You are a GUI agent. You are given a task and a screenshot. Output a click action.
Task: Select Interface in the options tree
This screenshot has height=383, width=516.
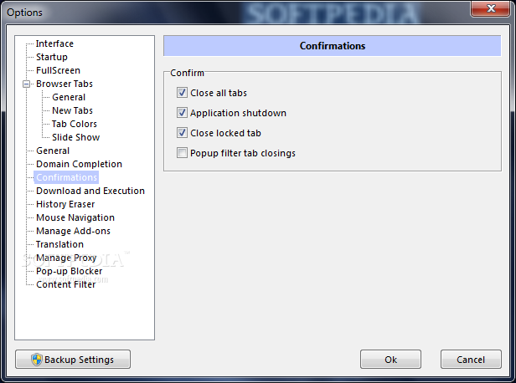point(54,43)
